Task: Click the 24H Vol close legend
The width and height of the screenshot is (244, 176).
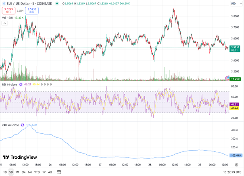Action: [x=10, y=125]
